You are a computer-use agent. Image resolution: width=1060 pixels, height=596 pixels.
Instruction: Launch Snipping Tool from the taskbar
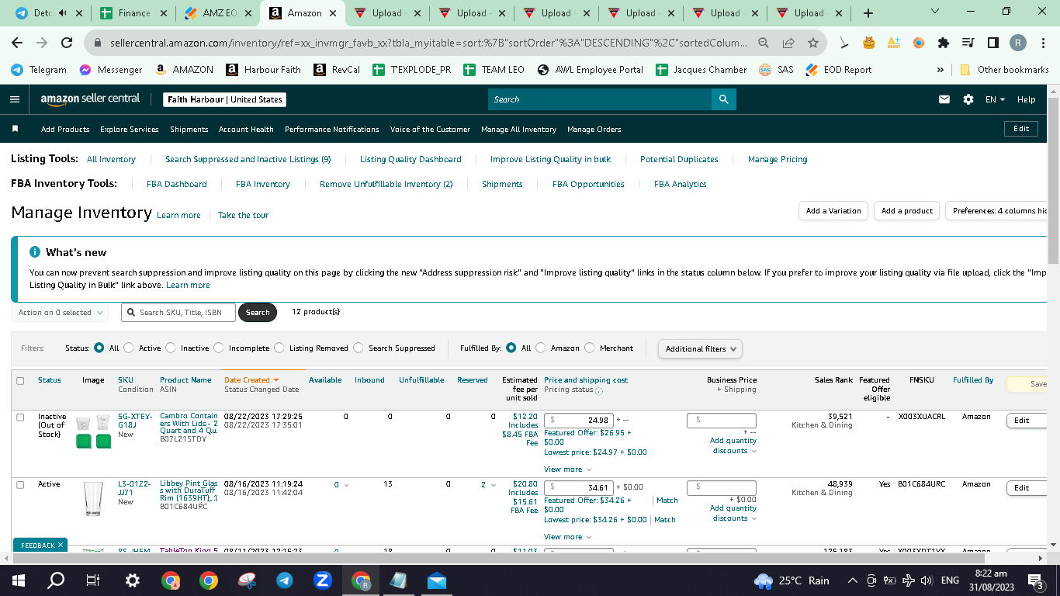click(247, 580)
